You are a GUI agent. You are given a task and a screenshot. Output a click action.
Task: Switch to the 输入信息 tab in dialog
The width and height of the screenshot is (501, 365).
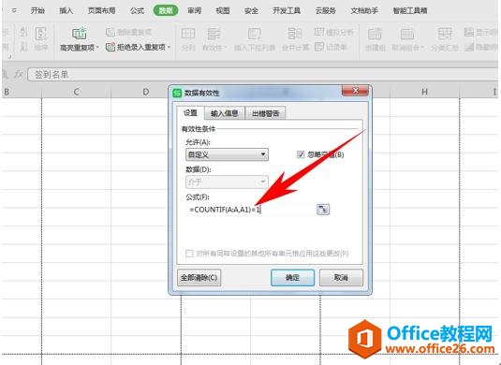(x=225, y=113)
